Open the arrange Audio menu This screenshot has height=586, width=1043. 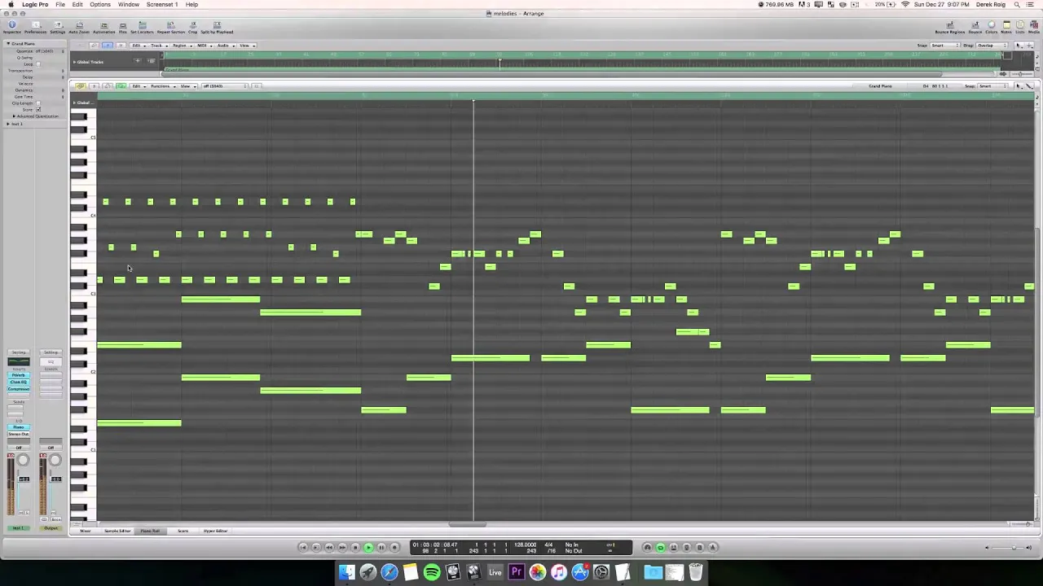click(225, 46)
